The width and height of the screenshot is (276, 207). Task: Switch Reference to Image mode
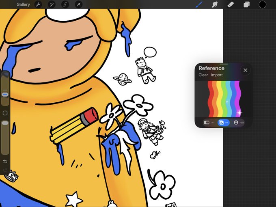tap(224, 123)
